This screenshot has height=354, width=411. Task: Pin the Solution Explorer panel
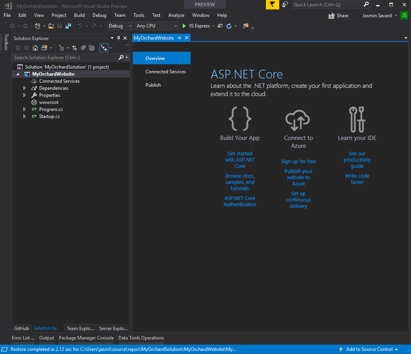click(x=118, y=38)
